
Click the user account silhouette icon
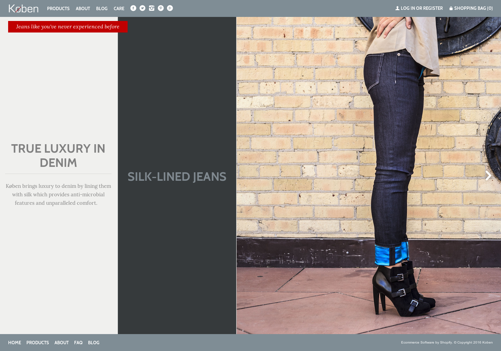397,8
